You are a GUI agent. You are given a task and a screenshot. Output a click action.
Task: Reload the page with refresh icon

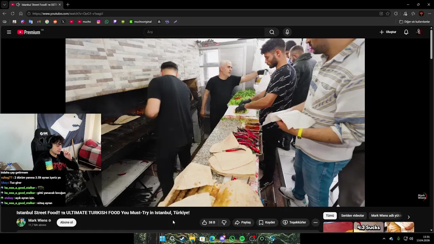(x=13, y=14)
